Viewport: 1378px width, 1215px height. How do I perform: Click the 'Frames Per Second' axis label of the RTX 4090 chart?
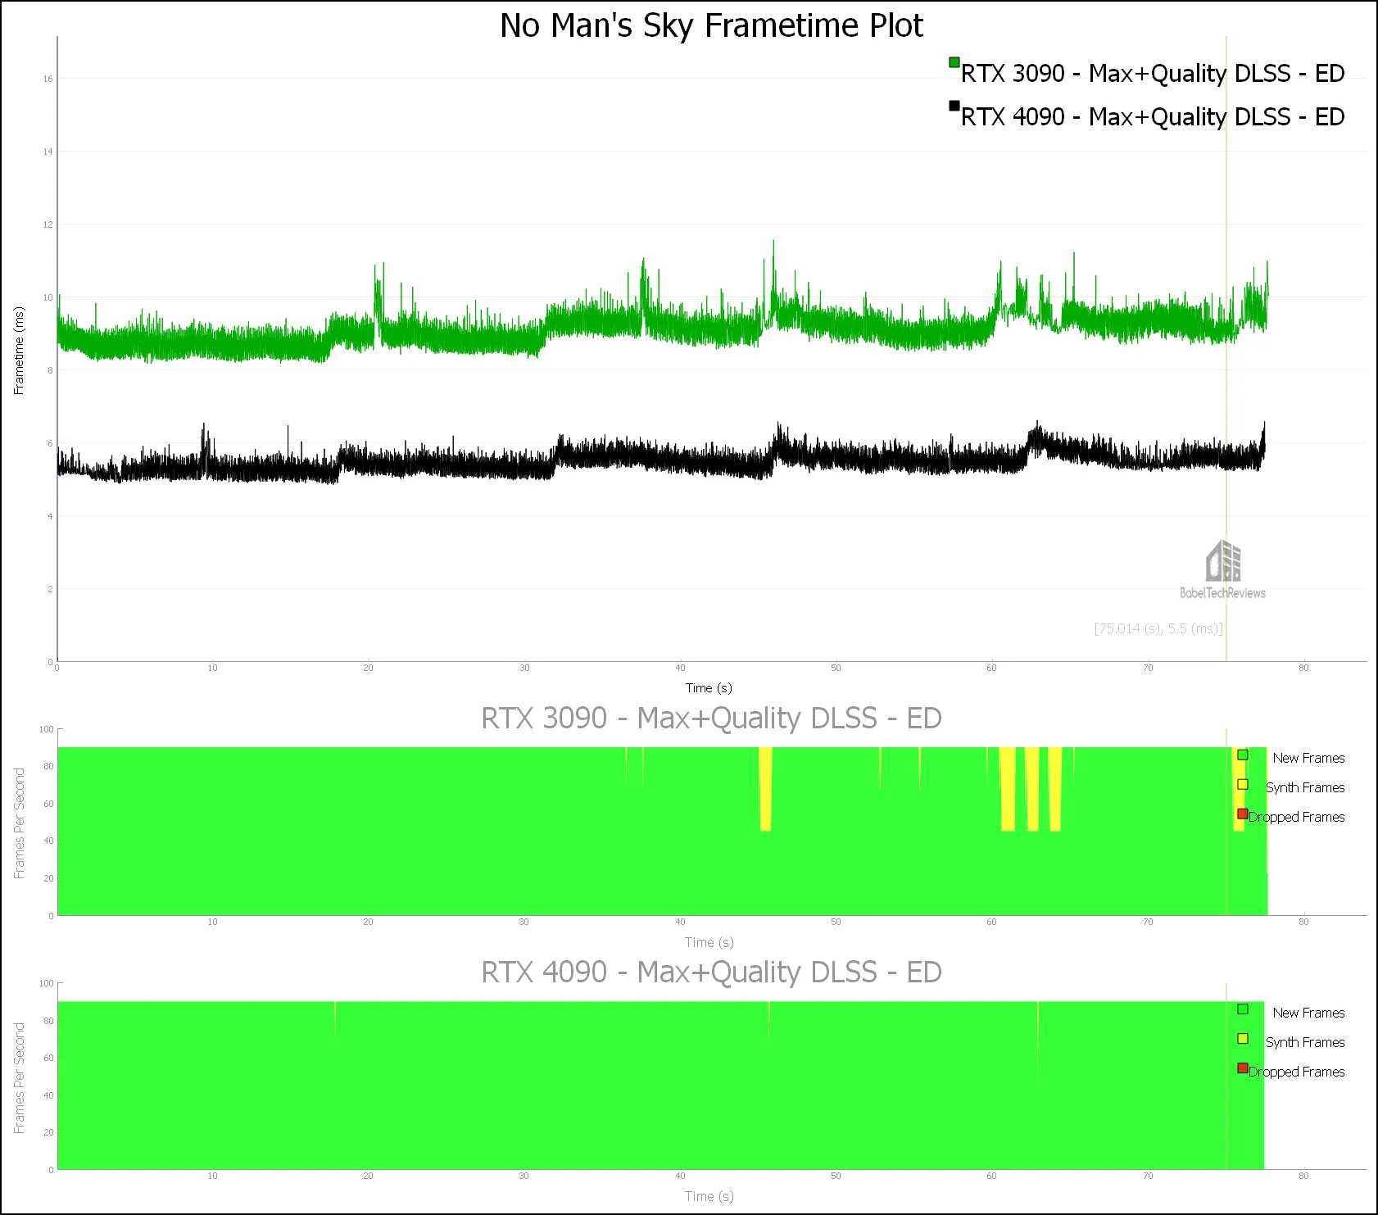tap(19, 1077)
